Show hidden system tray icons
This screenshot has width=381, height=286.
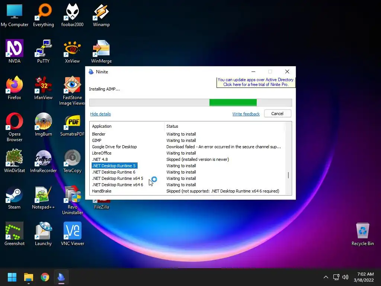326,277
